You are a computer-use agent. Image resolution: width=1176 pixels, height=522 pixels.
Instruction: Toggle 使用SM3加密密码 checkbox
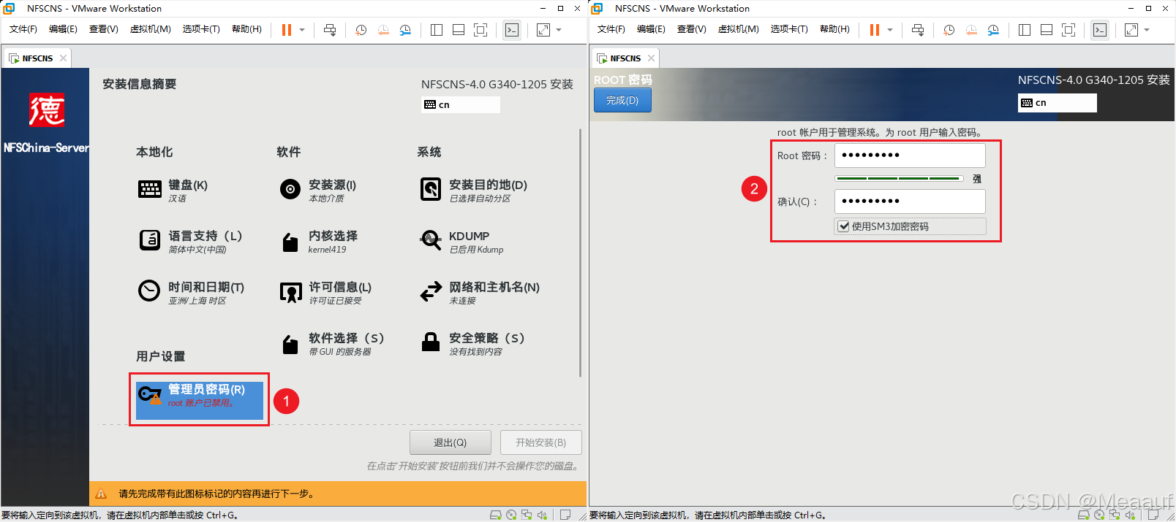coord(843,226)
